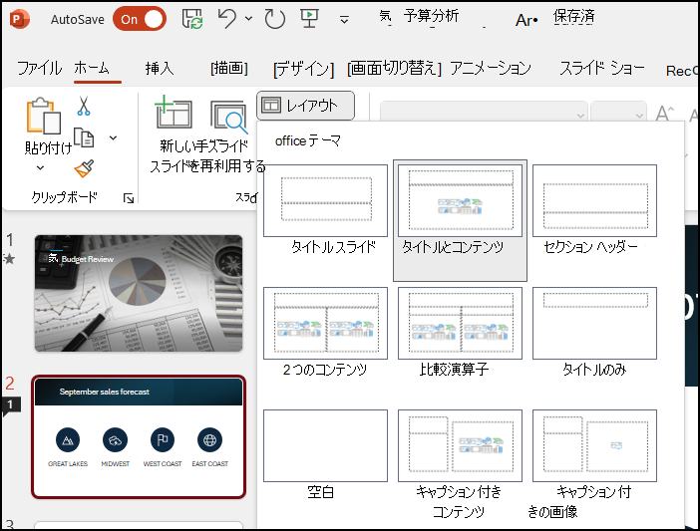The width and height of the screenshot is (700, 531).
Task: Click the MIDWEST icon in slide 2
Action: click(x=116, y=440)
